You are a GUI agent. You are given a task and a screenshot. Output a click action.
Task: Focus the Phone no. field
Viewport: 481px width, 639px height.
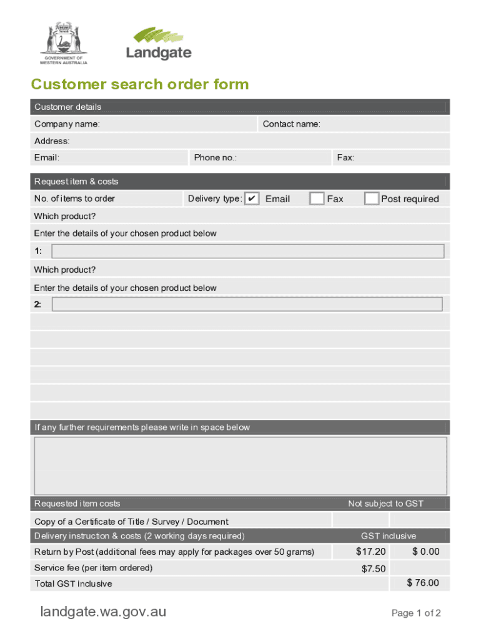(x=284, y=157)
